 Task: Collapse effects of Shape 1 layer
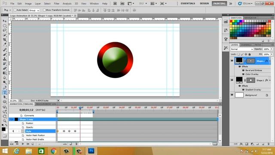(x=270, y=81)
